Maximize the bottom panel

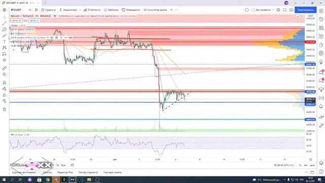(312, 172)
